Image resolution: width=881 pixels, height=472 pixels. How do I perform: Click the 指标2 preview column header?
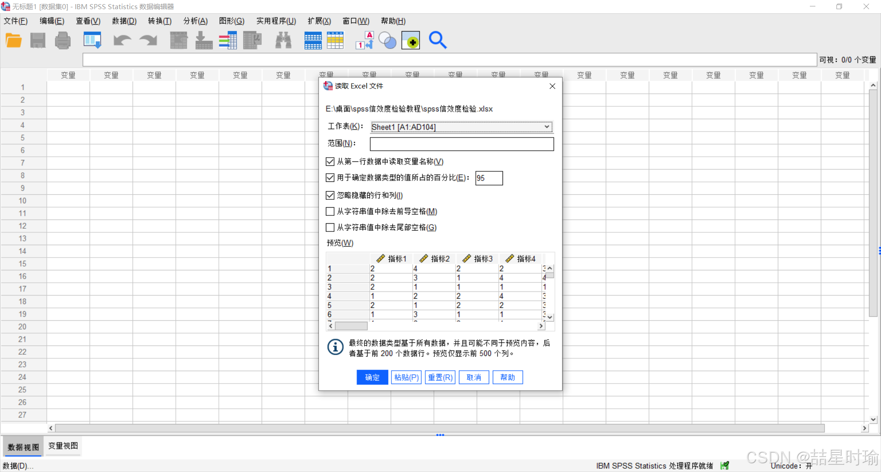[x=435, y=258]
